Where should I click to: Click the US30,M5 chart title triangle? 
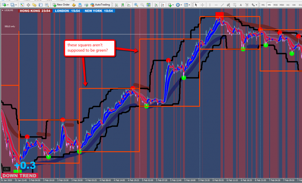(3, 10)
